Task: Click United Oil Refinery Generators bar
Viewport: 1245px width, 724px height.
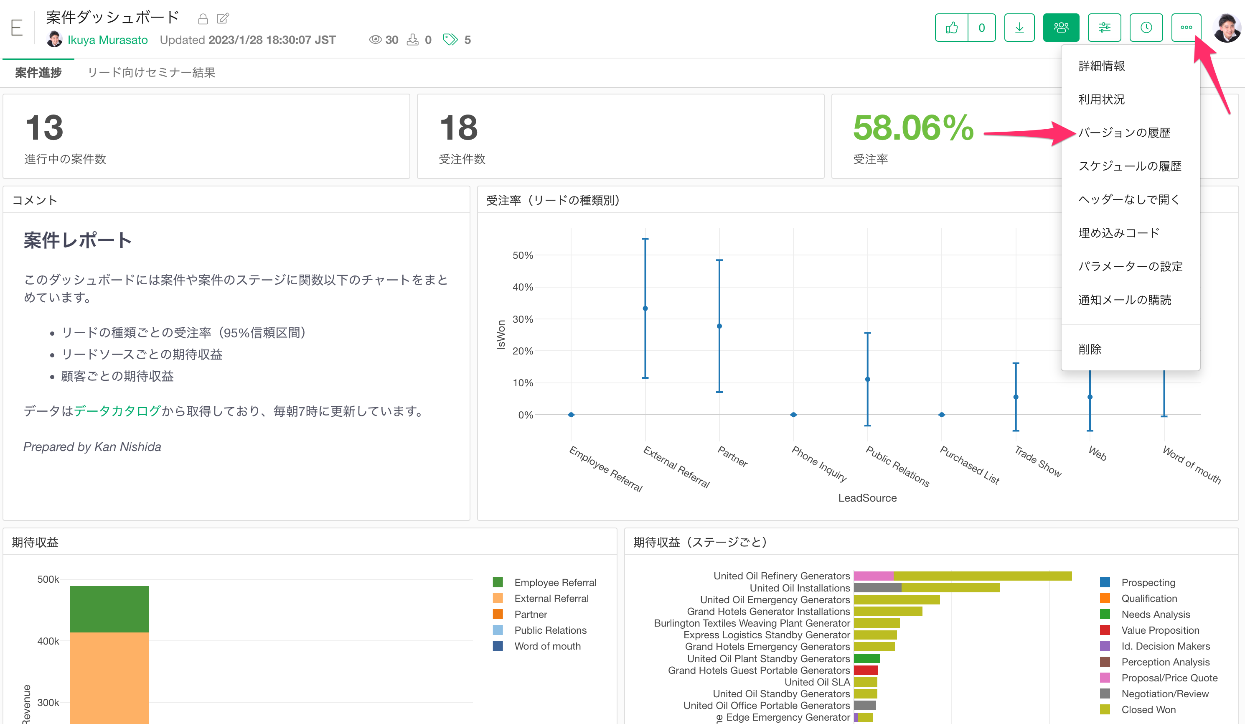Action: click(x=963, y=576)
